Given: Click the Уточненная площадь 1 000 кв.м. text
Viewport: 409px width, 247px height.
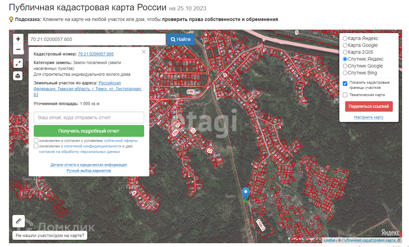Looking at the screenshot, I should (67, 104).
